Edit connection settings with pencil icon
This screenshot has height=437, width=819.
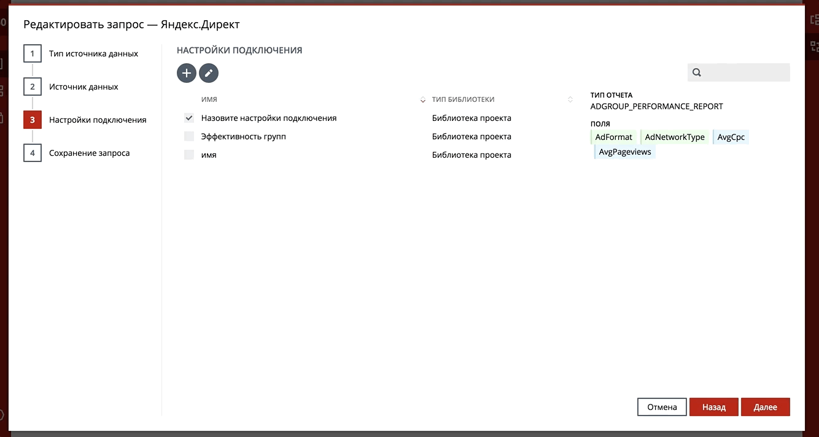[x=209, y=73]
